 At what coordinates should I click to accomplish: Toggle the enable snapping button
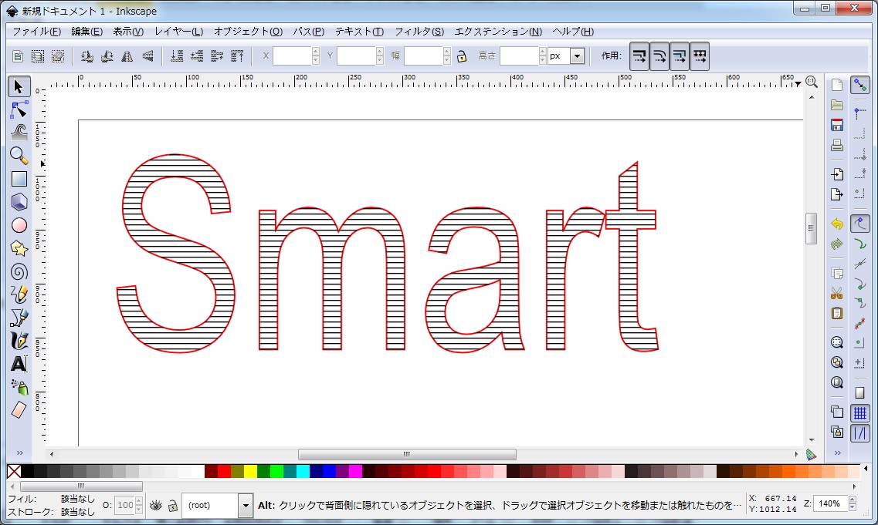point(859,85)
